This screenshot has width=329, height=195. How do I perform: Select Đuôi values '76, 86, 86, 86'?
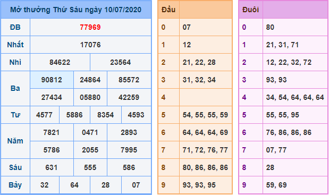[289, 132]
